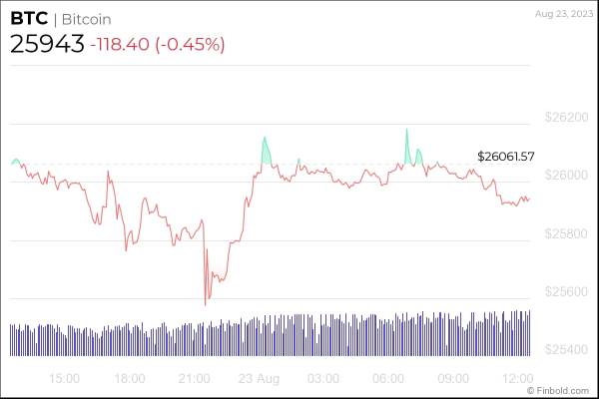Click the 23 Aug date axis marker
Screen dimensions: 599x399
[x=258, y=379]
